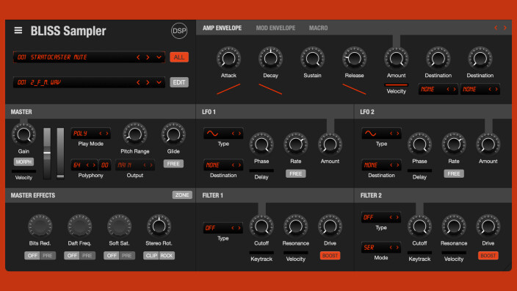This screenshot has height=291, width=517.
Task: Click the Glide knob
Action: (x=173, y=134)
